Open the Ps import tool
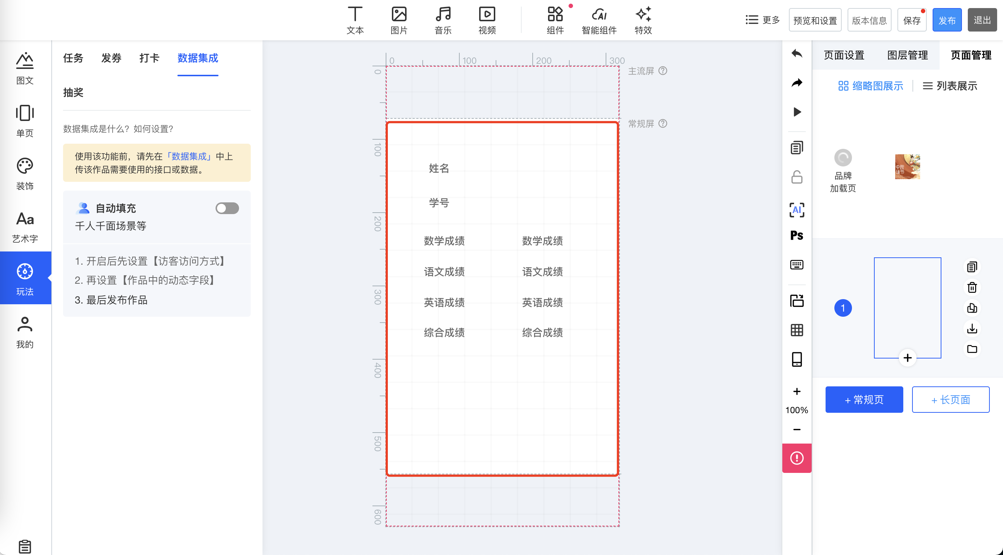Image resolution: width=1003 pixels, height=555 pixels. 797,236
